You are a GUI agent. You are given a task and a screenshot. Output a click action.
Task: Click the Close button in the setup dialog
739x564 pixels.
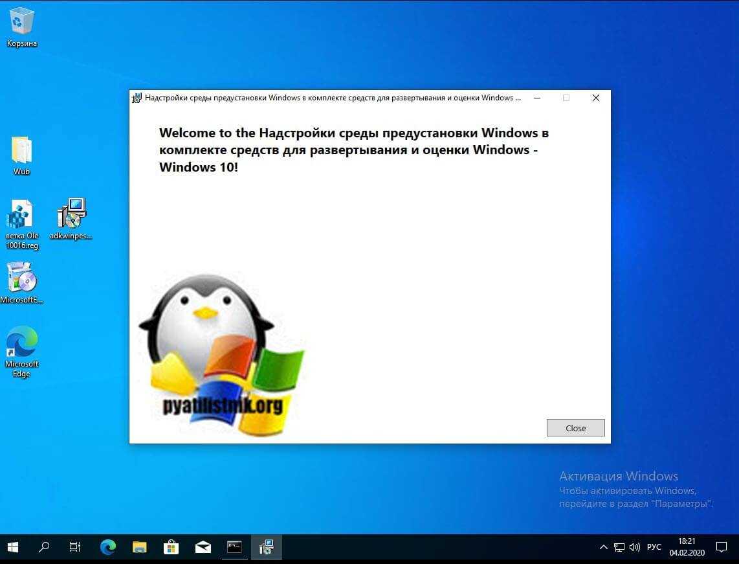[575, 428]
